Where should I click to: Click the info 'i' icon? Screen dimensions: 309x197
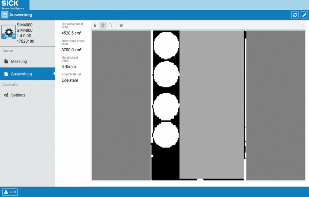click(302, 26)
